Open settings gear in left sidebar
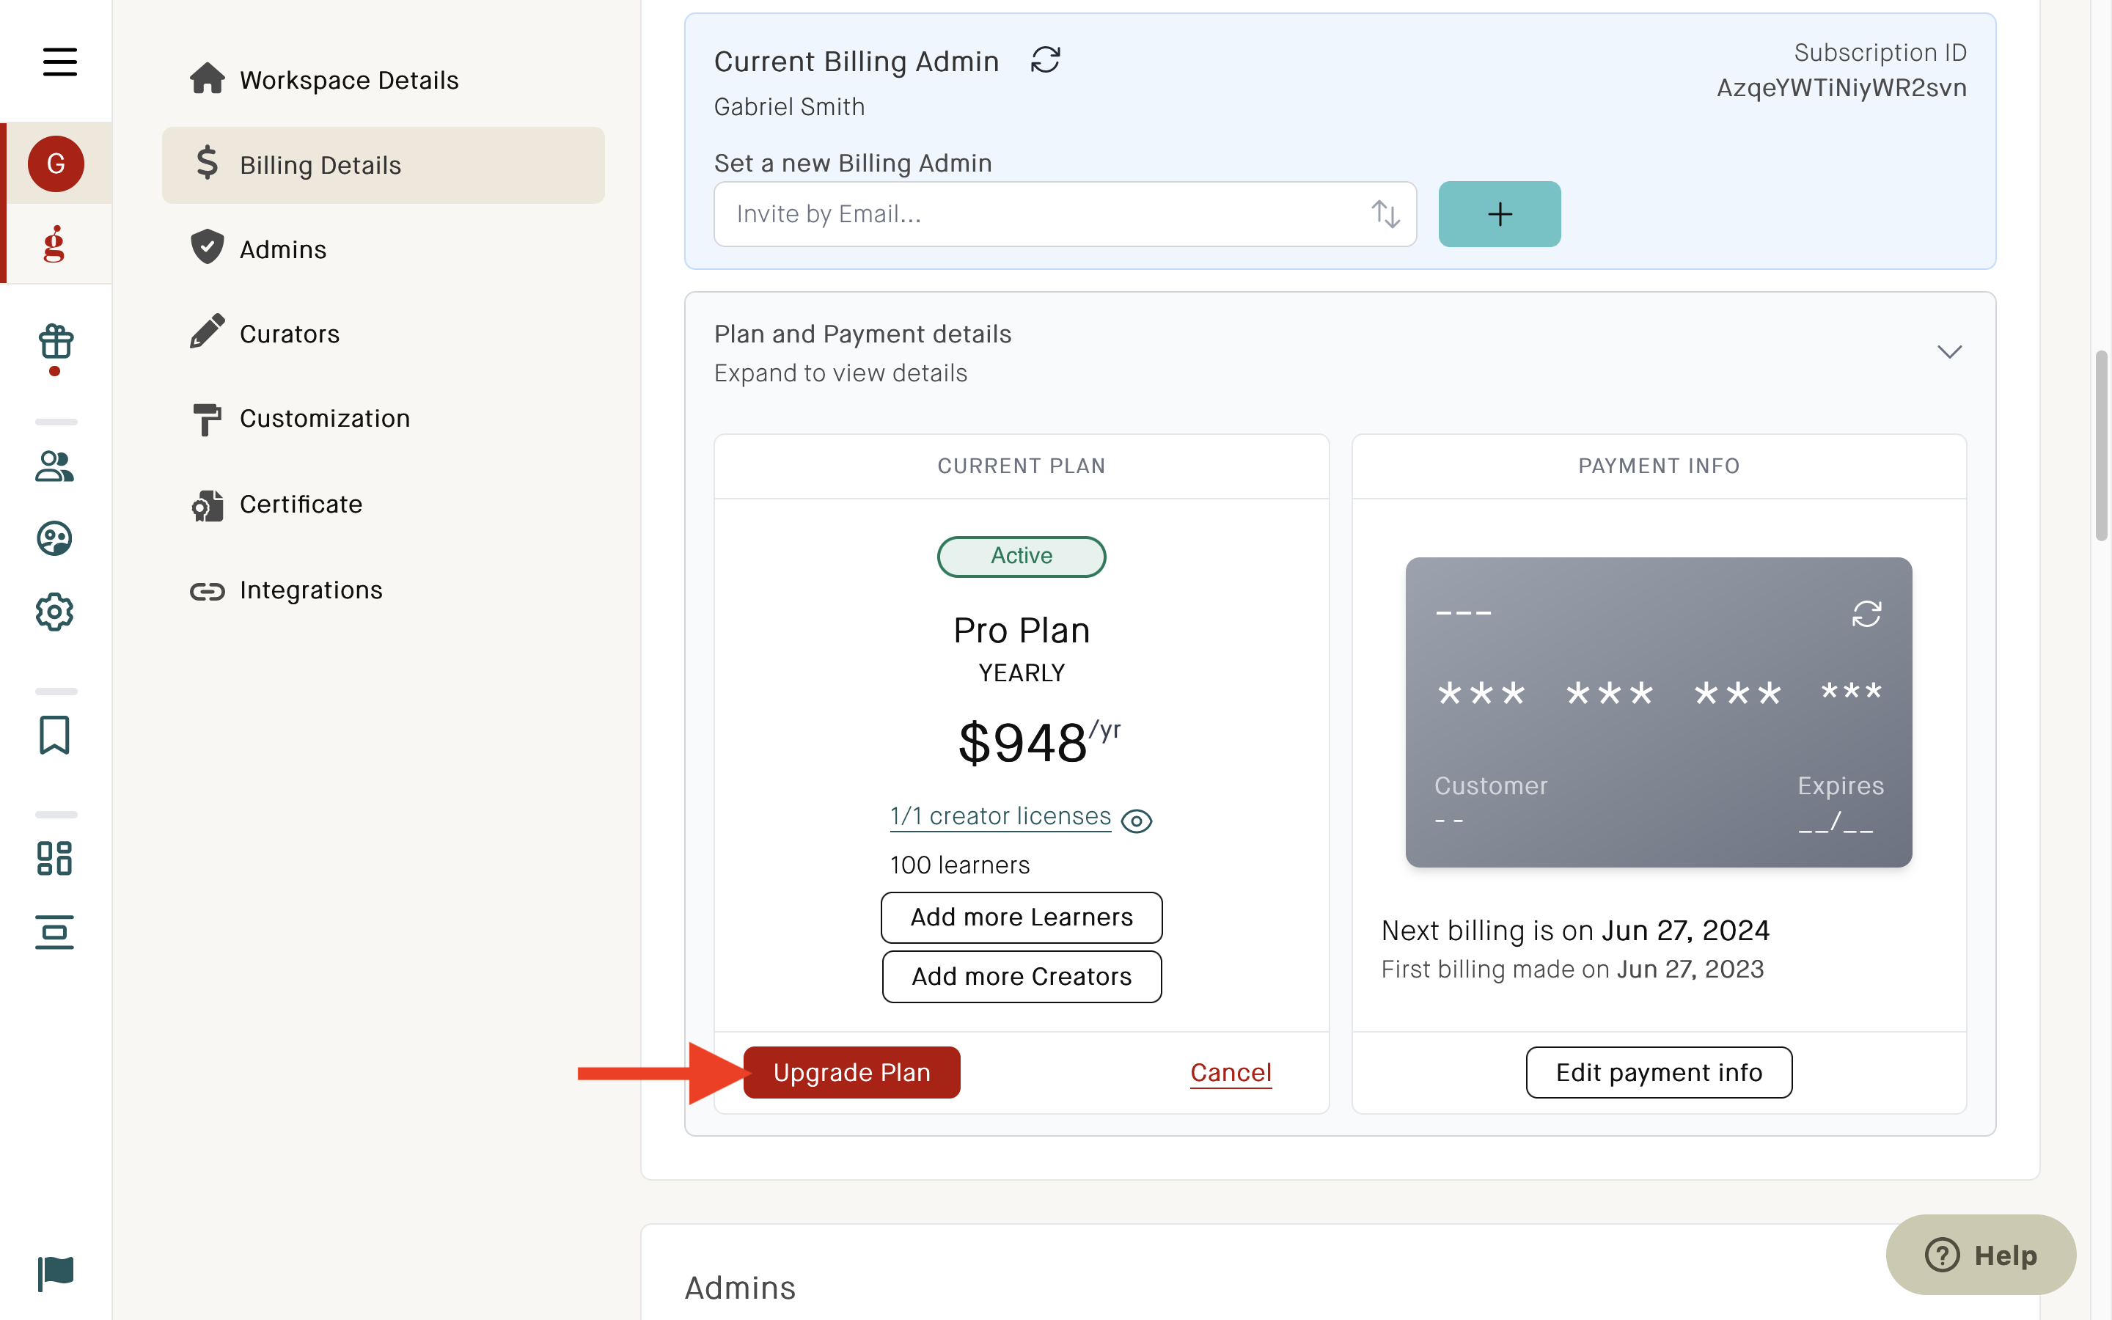The width and height of the screenshot is (2112, 1320). [55, 612]
